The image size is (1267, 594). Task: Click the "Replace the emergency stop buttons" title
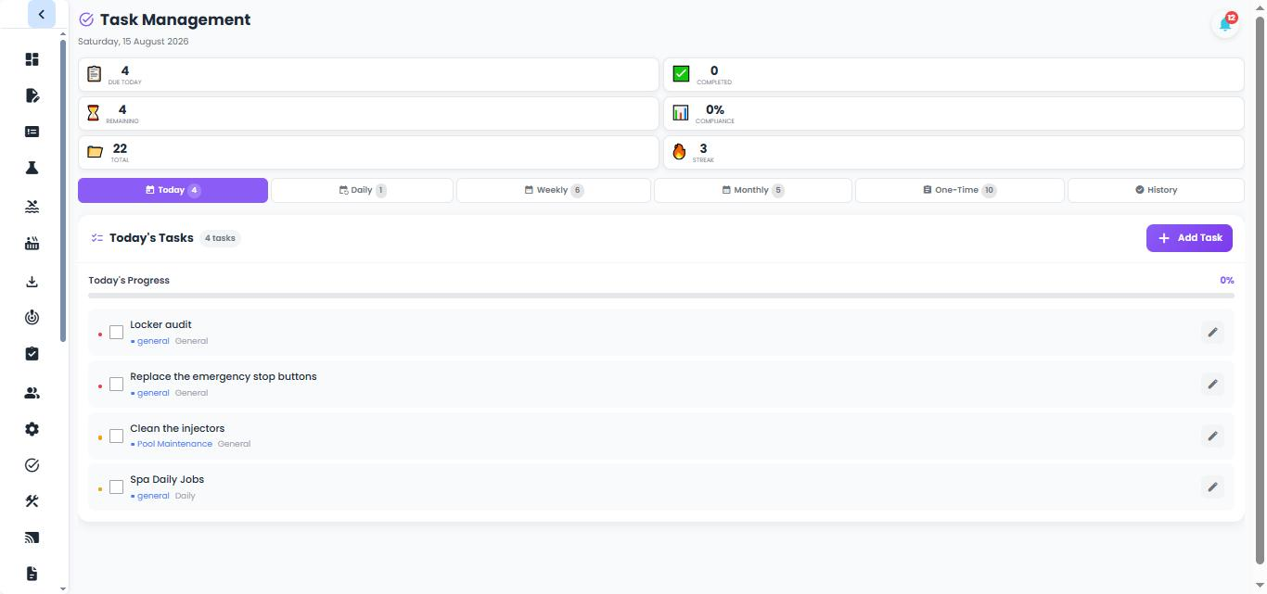pos(224,376)
